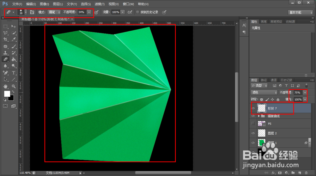Switch to the 历史记录 tab
Image resolution: width=316 pixels, height=176 pixels.
[286, 80]
